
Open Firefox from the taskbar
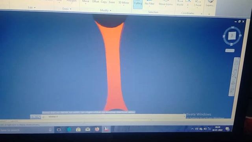point(97,129)
